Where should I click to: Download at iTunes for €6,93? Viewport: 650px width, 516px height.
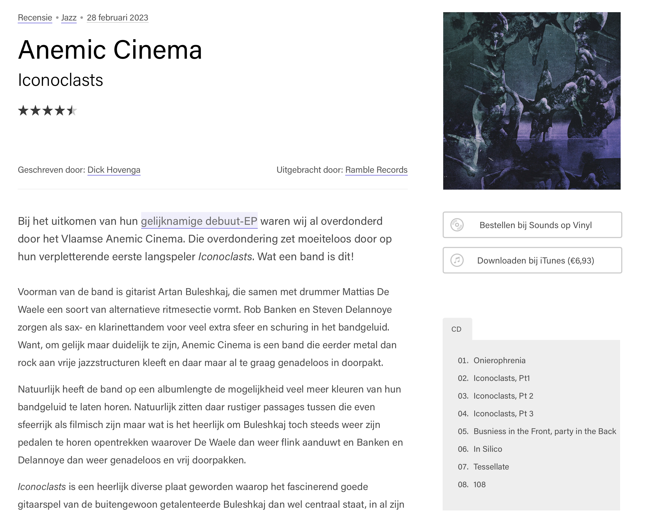(x=532, y=260)
